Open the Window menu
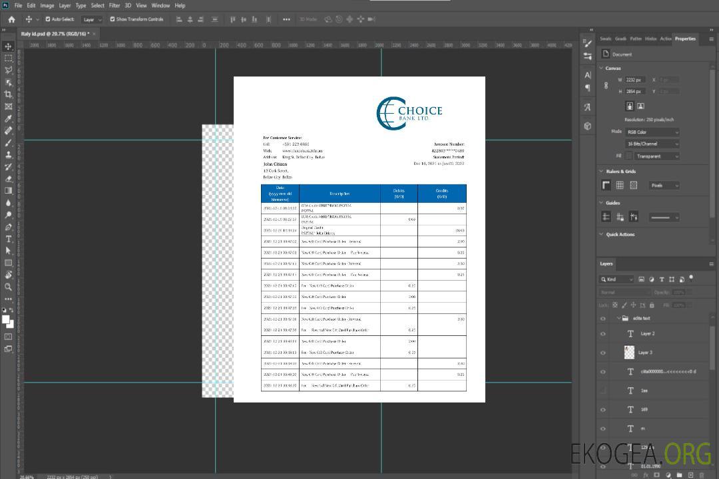This screenshot has height=479, width=719. pos(160,5)
